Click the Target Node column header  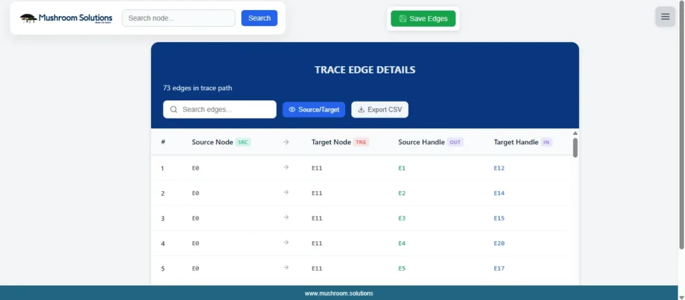331,142
